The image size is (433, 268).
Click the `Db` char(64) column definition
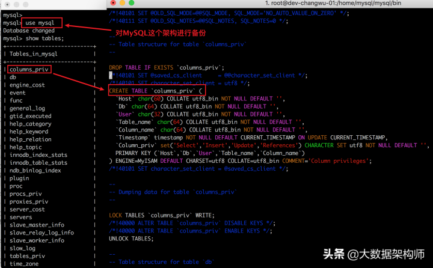click(x=197, y=106)
